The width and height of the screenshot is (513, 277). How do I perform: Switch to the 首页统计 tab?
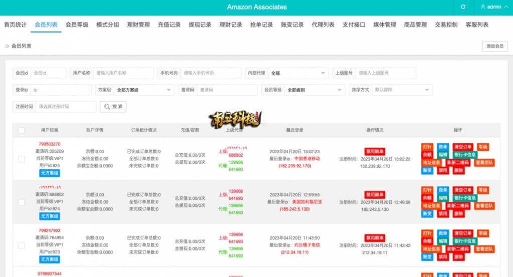pos(15,25)
